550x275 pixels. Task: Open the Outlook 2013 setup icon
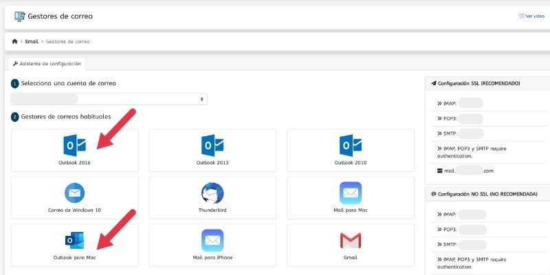click(x=212, y=145)
